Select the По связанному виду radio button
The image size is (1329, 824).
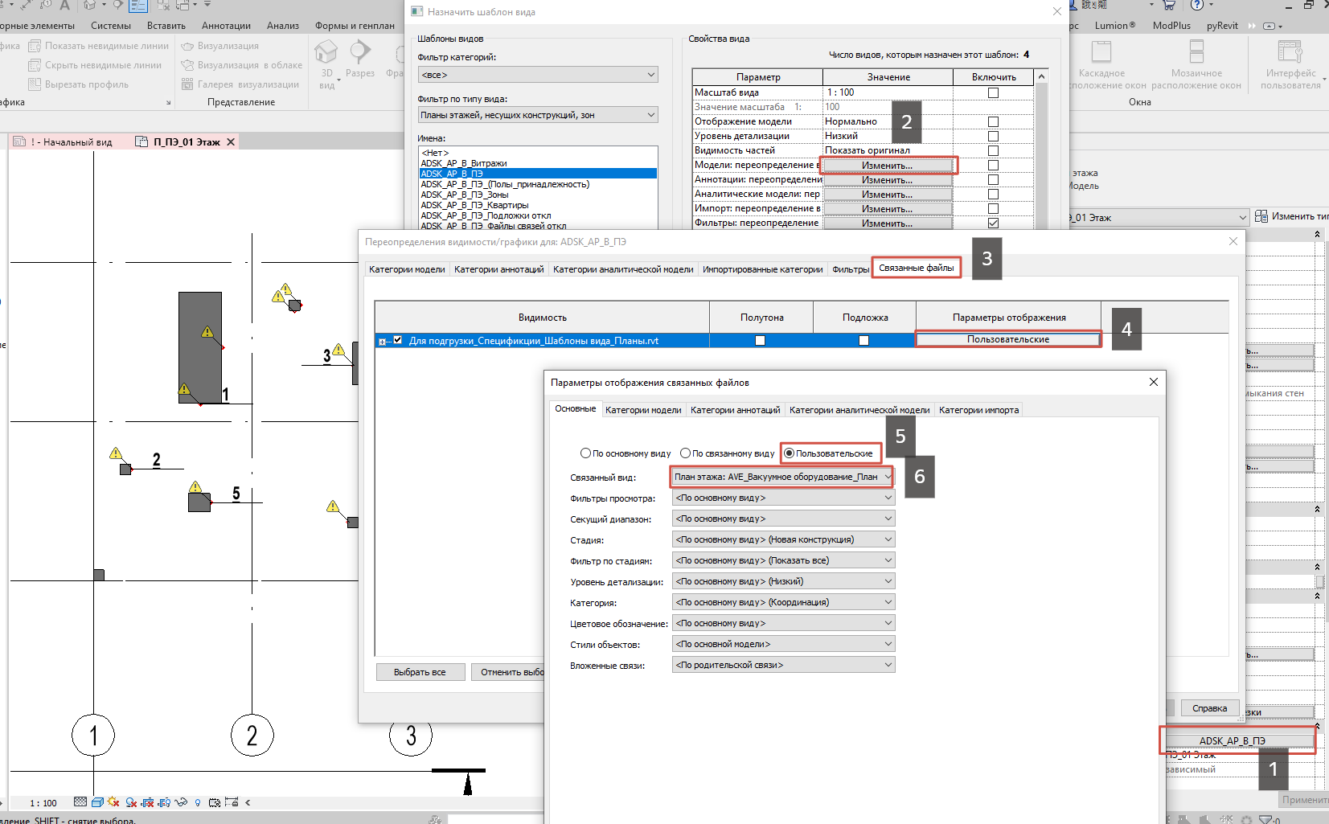coord(686,453)
